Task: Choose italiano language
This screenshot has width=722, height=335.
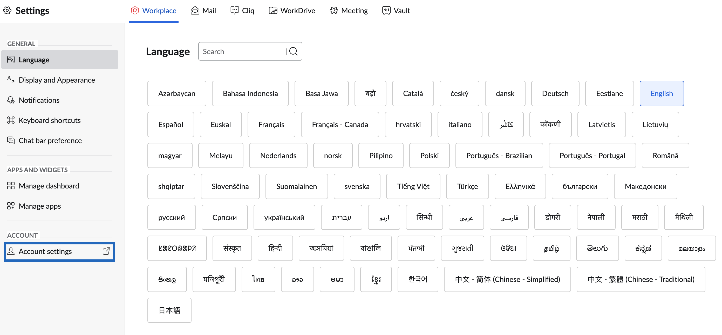Action: 460,125
